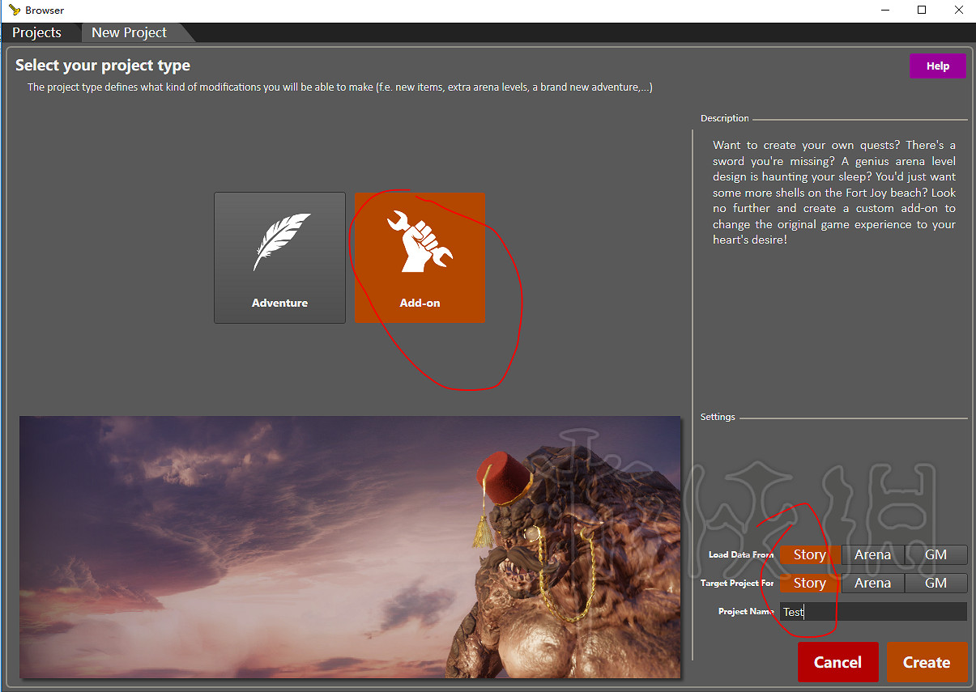Set Target Project For to GM
This screenshot has height=692, width=976.
(936, 583)
